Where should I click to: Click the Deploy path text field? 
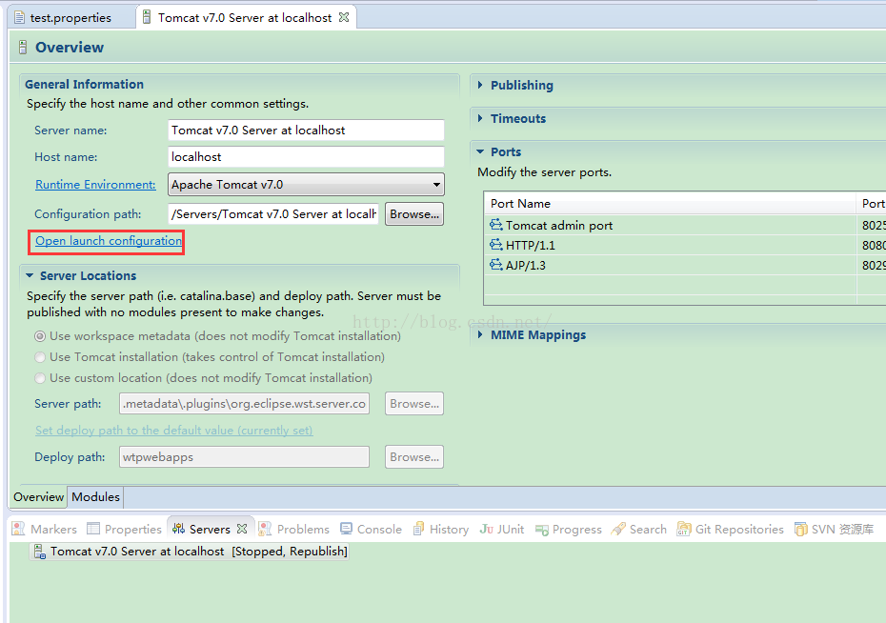244,457
